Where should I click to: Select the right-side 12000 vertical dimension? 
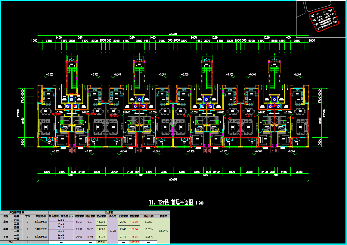pos(324,113)
